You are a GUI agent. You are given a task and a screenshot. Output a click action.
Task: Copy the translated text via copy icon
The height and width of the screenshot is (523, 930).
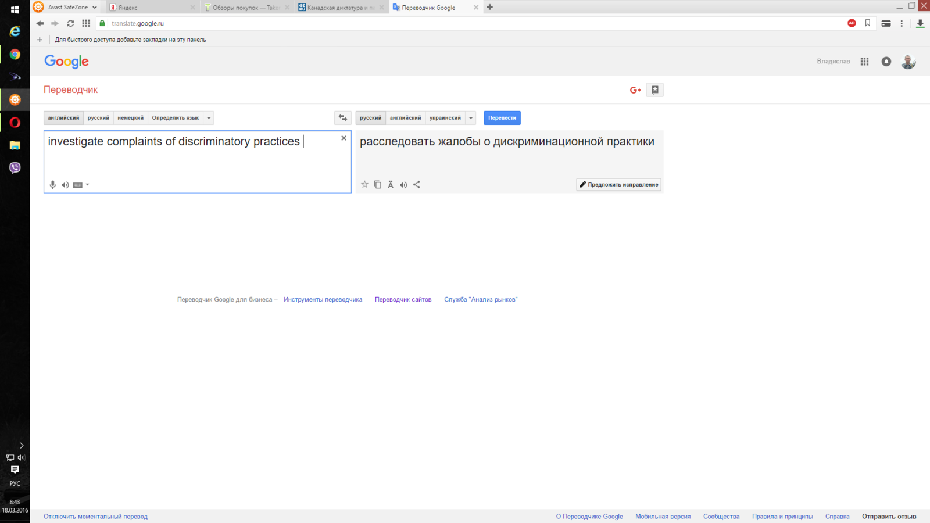pyautogui.click(x=378, y=185)
